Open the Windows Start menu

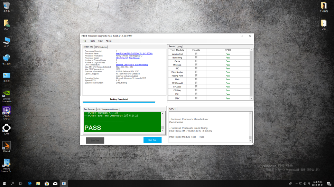point(4,184)
